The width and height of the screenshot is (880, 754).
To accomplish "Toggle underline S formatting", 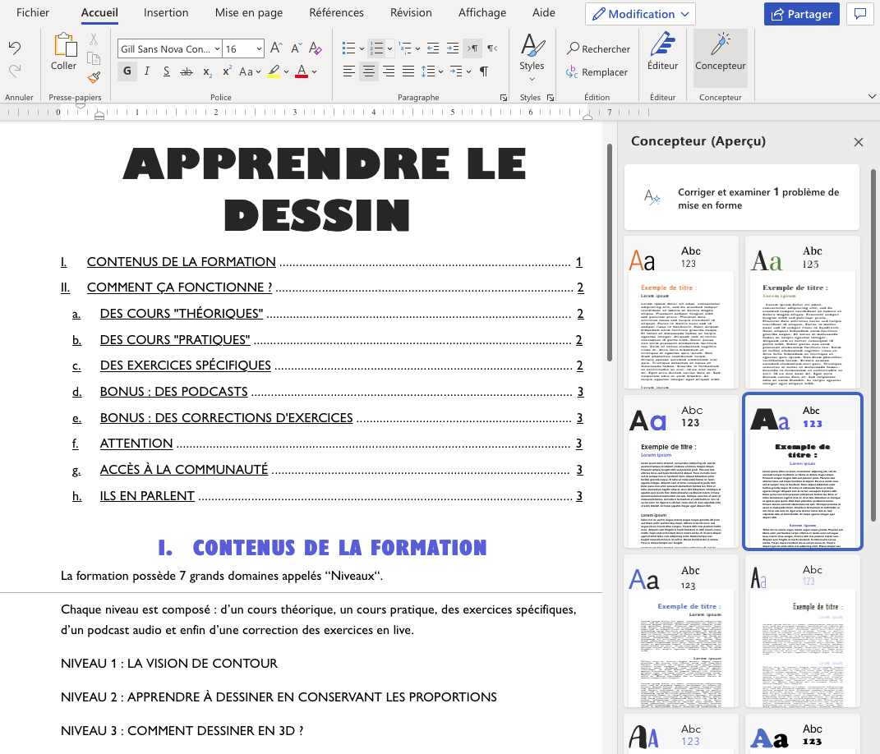I will (x=167, y=71).
